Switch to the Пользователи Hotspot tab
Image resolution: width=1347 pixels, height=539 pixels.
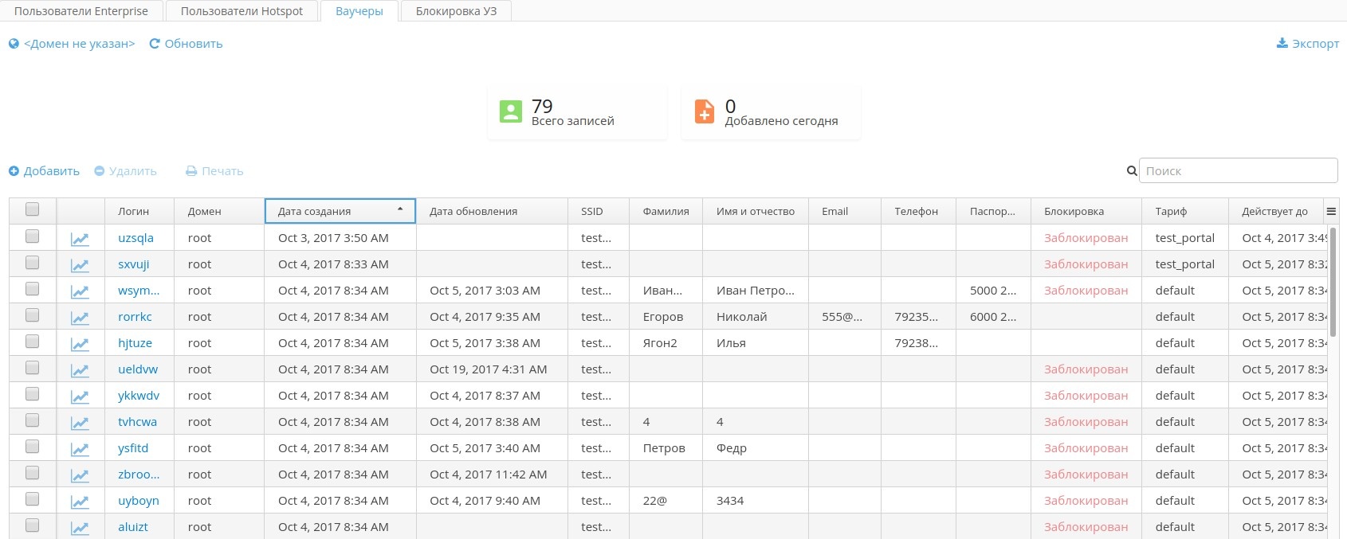pyautogui.click(x=242, y=11)
